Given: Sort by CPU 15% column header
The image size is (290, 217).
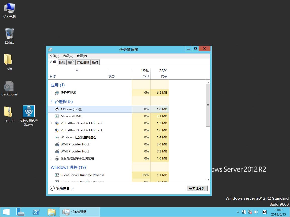Looking at the screenshot, I should coord(141,74).
